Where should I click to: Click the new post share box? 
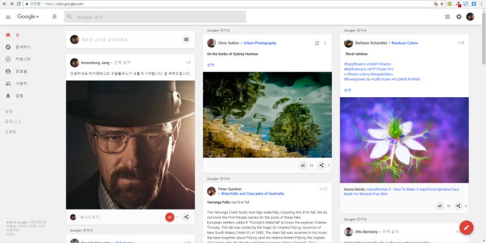point(130,39)
